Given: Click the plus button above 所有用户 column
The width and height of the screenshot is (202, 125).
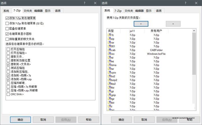Looking at the screenshot, I should pos(173,24).
